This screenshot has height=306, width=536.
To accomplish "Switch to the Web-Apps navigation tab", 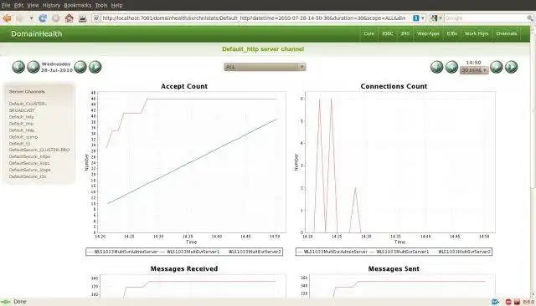I will 428,33.
